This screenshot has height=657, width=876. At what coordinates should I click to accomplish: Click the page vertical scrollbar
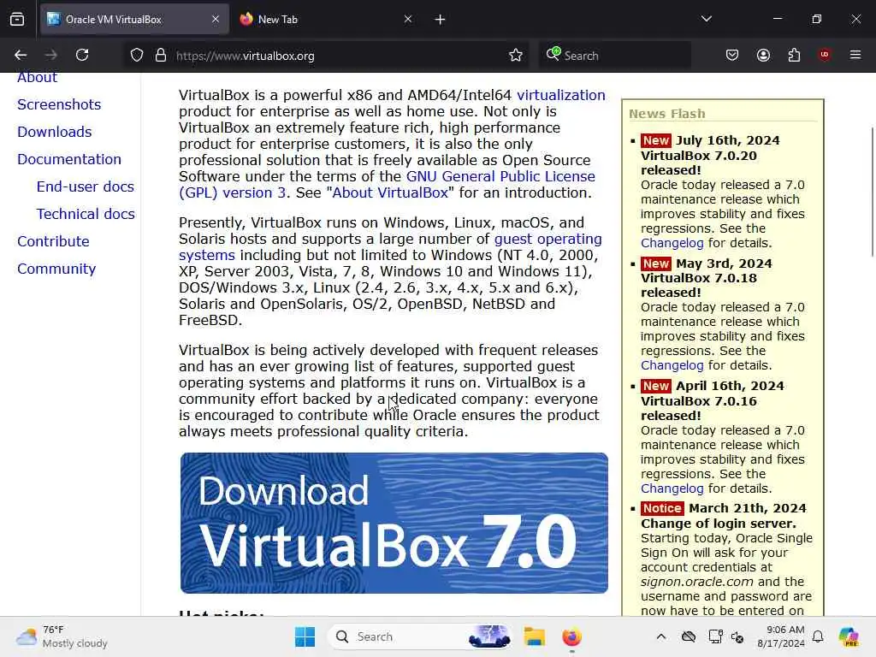[873, 192]
